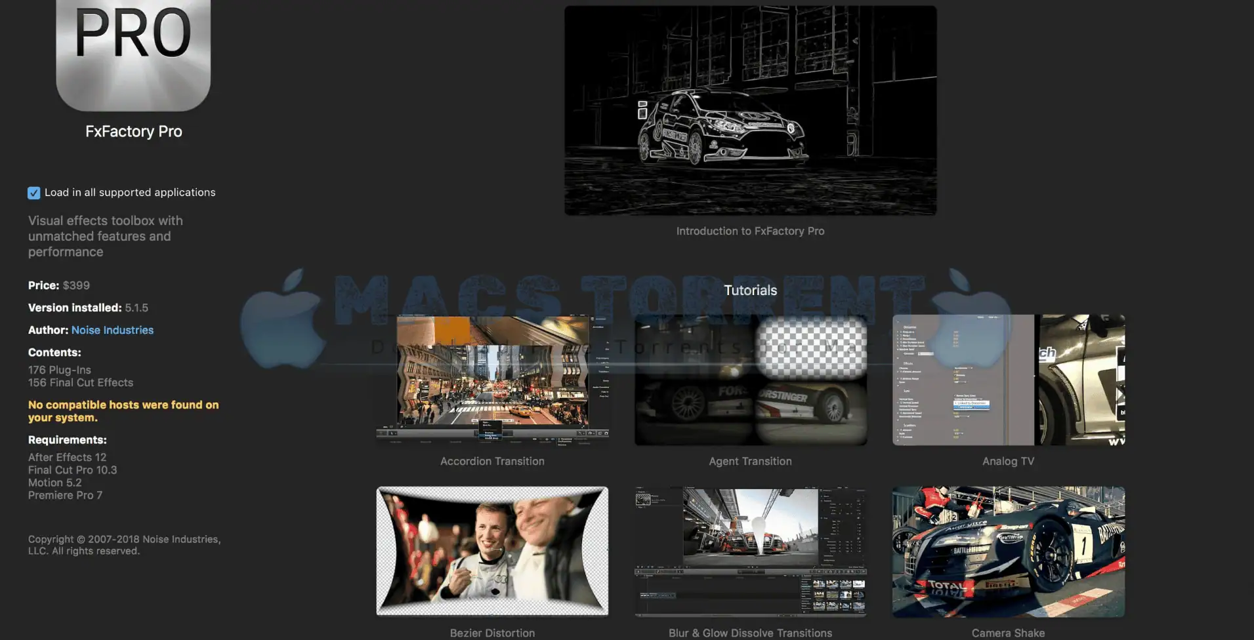This screenshot has width=1254, height=640.
Task: Click the Noise Industries copyright notice
Action: [x=124, y=545]
